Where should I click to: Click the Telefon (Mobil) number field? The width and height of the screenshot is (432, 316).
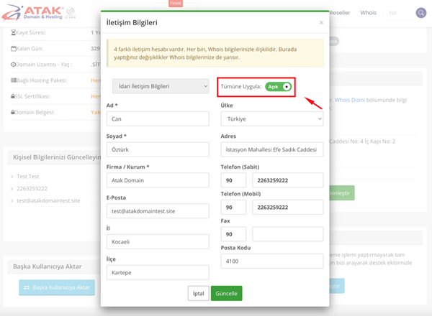point(287,208)
